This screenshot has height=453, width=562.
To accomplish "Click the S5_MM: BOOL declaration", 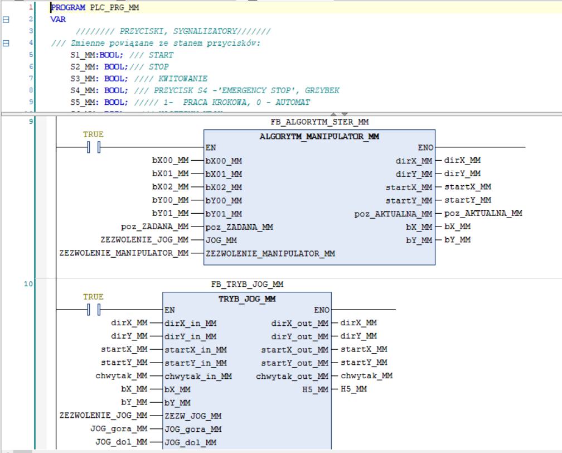I will pyautogui.click(x=99, y=102).
